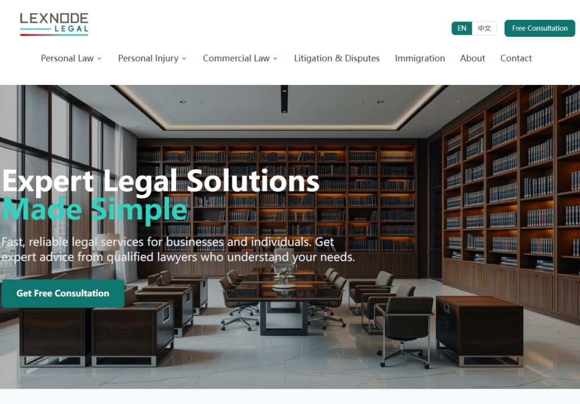The height and width of the screenshot is (404, 580).
Task: Go to Litigation & Disputes page
Action: pyautogui.click(x=336, y=58)
